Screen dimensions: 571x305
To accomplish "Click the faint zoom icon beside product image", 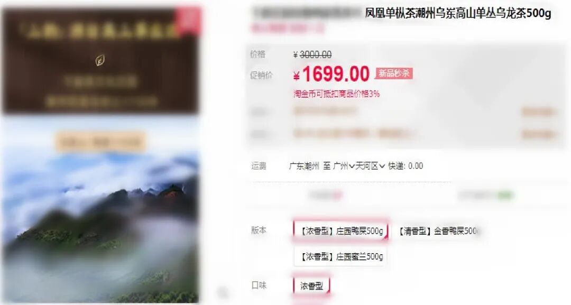I will coord(223,292).
